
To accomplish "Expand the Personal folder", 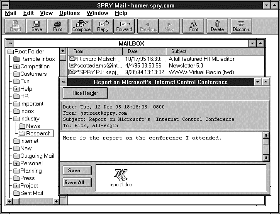I will point(16,164).
